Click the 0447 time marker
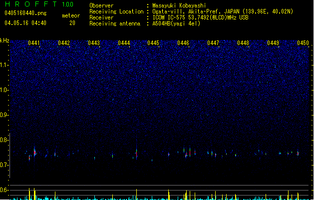Viewport: 314px width, 200px height. pos(213,43)
